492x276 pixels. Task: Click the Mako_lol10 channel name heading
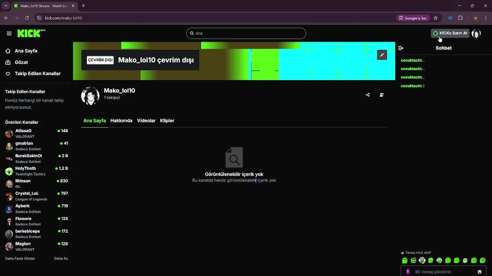point(120,90)
